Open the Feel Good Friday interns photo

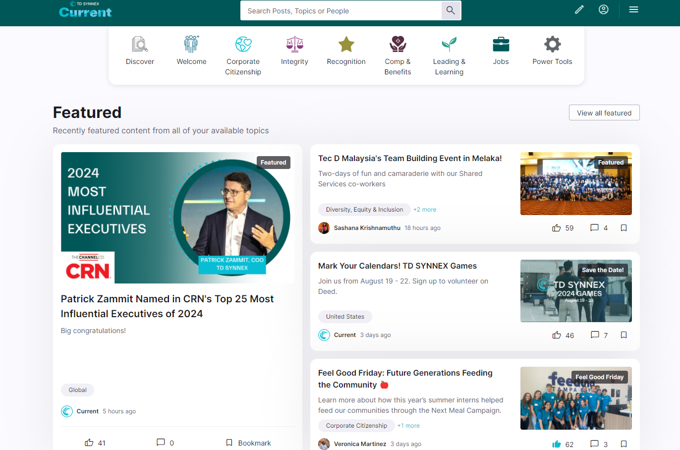point(576,398)
